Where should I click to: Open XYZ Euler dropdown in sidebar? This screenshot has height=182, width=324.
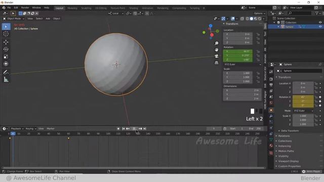pos(242,64)
